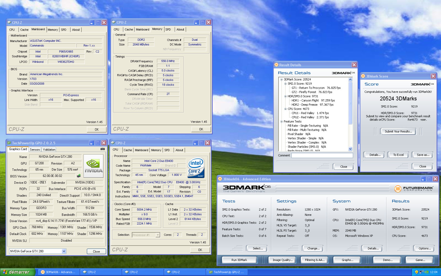Click the Result Details scrollbar up arrow
Screen dimensions: 441x276
pos(350,79)
